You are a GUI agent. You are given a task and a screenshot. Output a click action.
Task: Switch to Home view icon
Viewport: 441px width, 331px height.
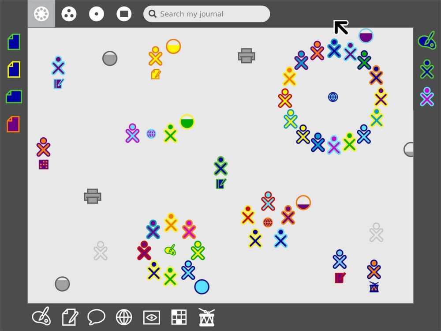[x=97, y=14]
